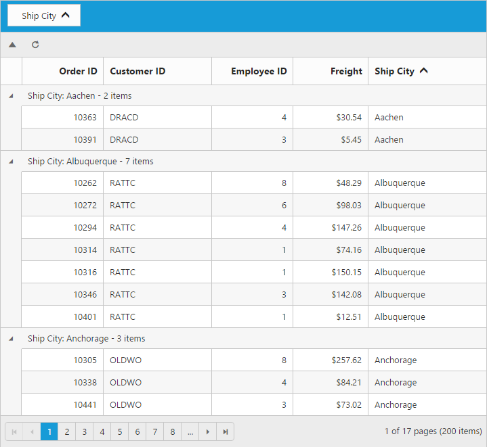Select order 10262 cell

[62, 183]
